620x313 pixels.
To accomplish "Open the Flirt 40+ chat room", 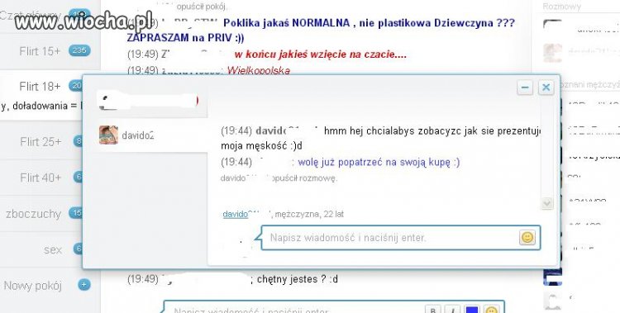I will [x=41, y=178].
